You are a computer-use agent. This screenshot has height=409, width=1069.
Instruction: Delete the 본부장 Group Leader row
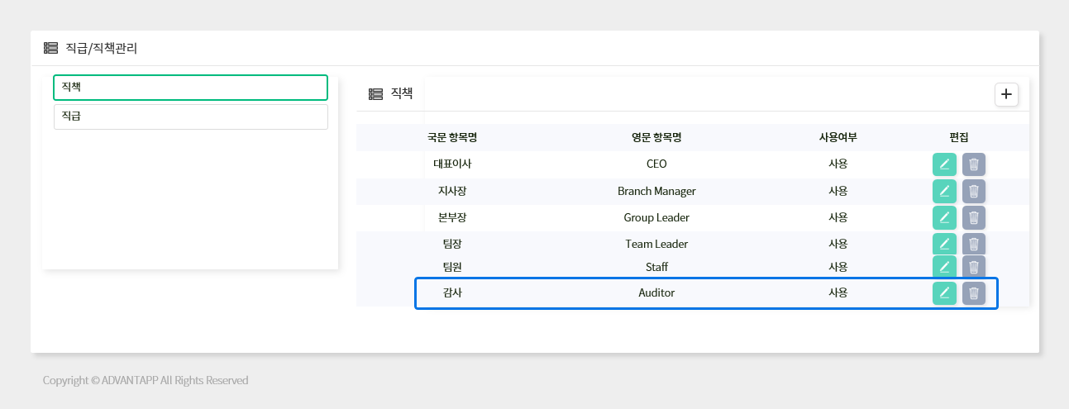coord(974,217)
